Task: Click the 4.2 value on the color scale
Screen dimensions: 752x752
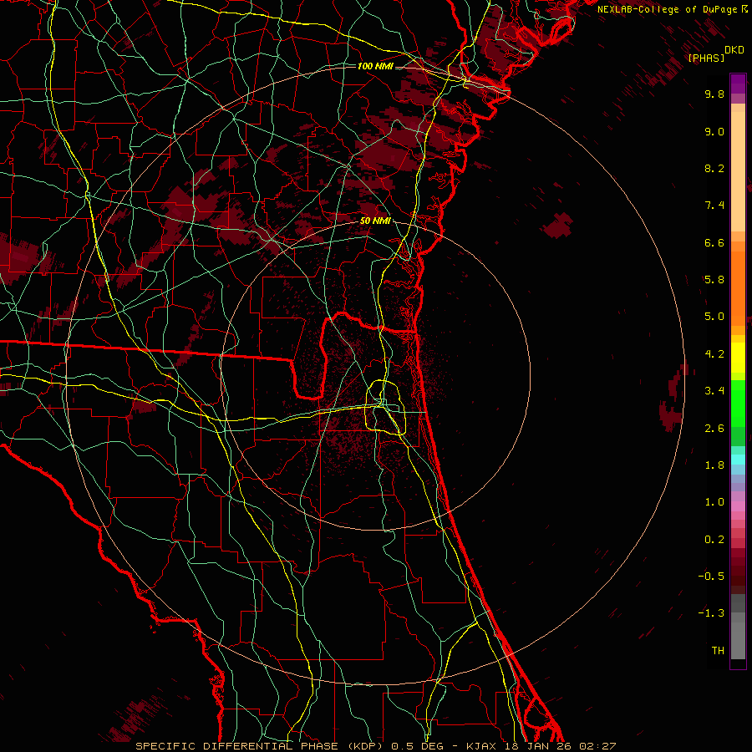Action: (714, 354)
